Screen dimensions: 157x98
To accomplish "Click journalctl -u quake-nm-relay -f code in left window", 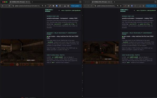I will tap(65, 24).
